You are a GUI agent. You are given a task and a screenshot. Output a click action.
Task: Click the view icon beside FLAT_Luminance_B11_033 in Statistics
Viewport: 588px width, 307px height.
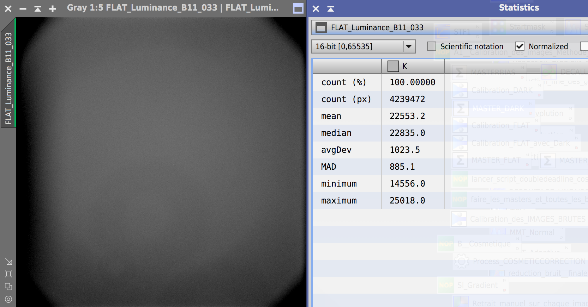pyautogui.click(x=321, y=27)
